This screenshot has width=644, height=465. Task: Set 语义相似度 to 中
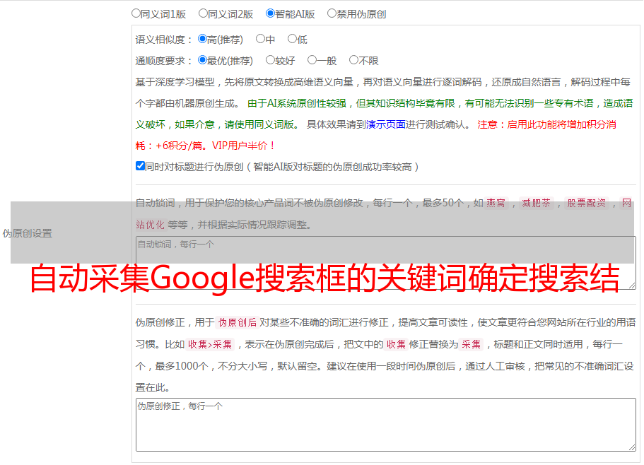click(260, 39)
